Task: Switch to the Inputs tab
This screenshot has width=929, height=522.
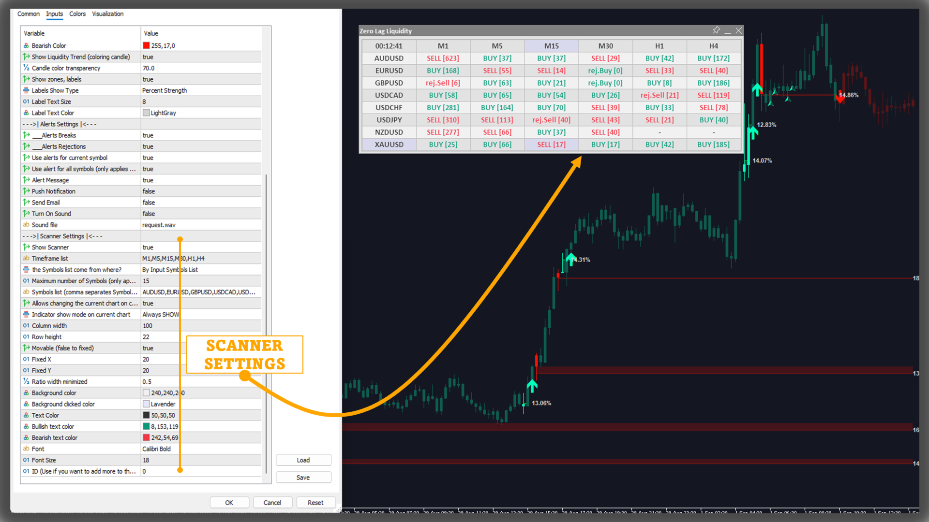Action: point(54,14)
